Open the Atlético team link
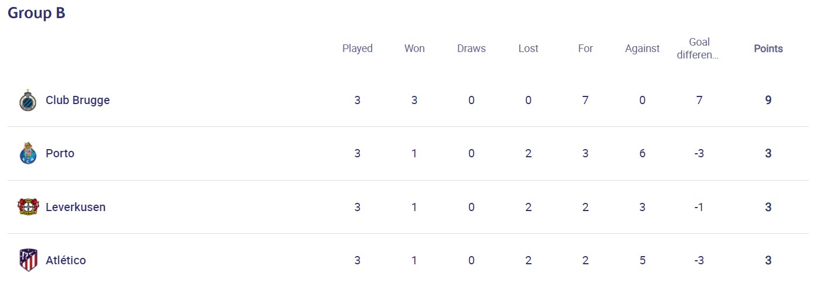This screenshot has height=290, width=817. point(66,260)
